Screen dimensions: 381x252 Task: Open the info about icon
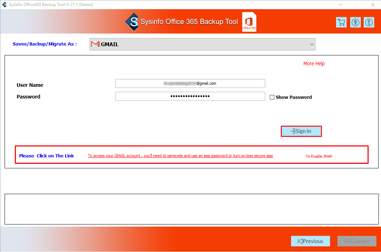point(369,23)
